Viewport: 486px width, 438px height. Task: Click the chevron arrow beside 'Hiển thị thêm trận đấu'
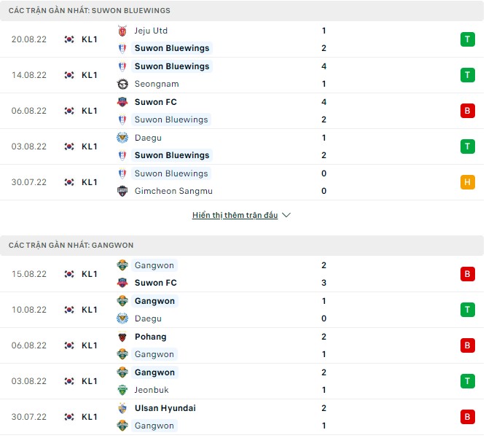[x=286, y=216]
